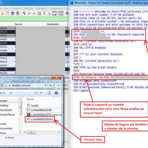
Task: Click the green display filter field
Action: 34,19
